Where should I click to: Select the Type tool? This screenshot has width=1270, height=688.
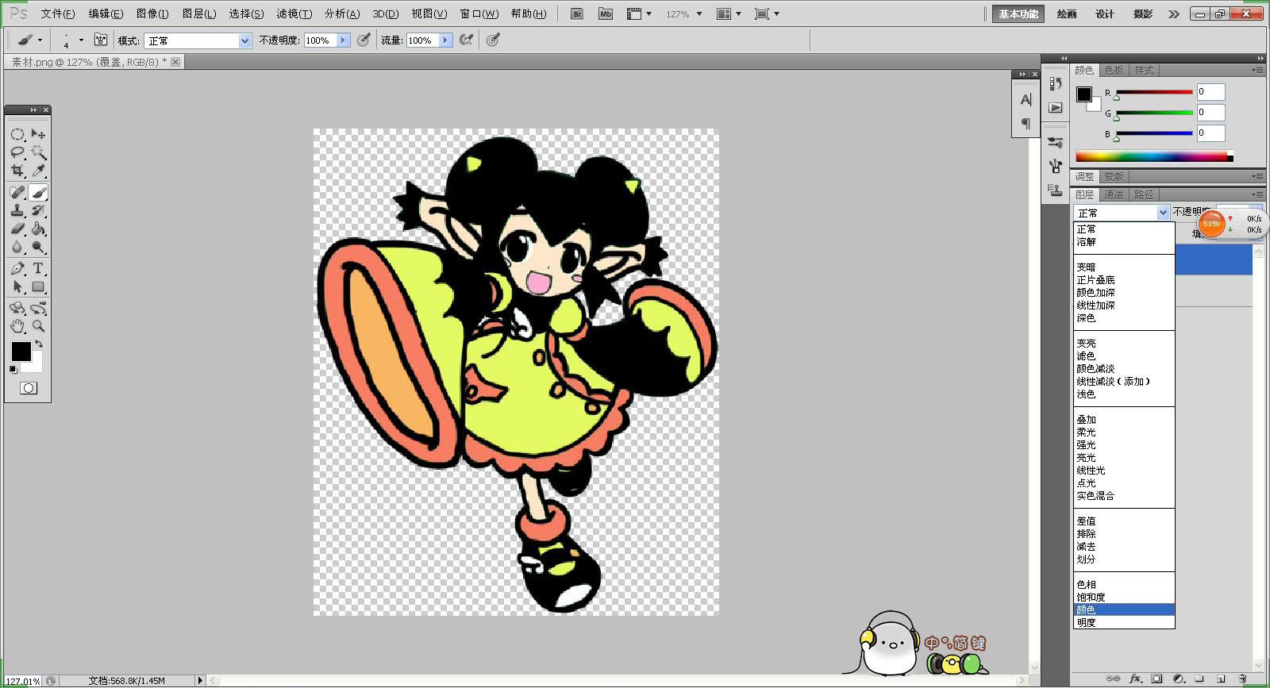click(38, 268)
